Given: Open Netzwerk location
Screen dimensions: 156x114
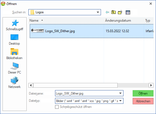Looking at the screenshot, I should pyautogui.click(x=14, y=83).
